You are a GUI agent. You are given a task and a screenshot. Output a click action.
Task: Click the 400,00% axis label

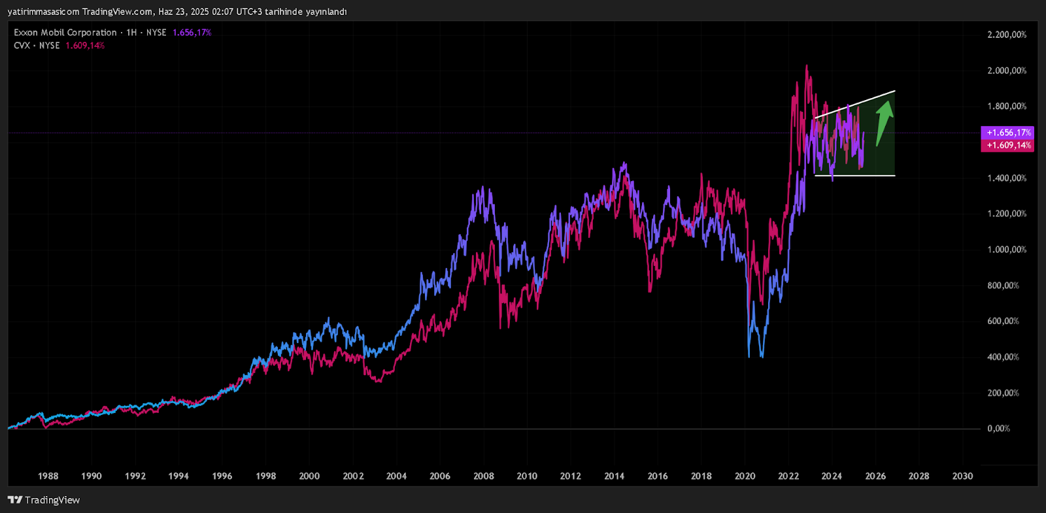pos(1003,357)
